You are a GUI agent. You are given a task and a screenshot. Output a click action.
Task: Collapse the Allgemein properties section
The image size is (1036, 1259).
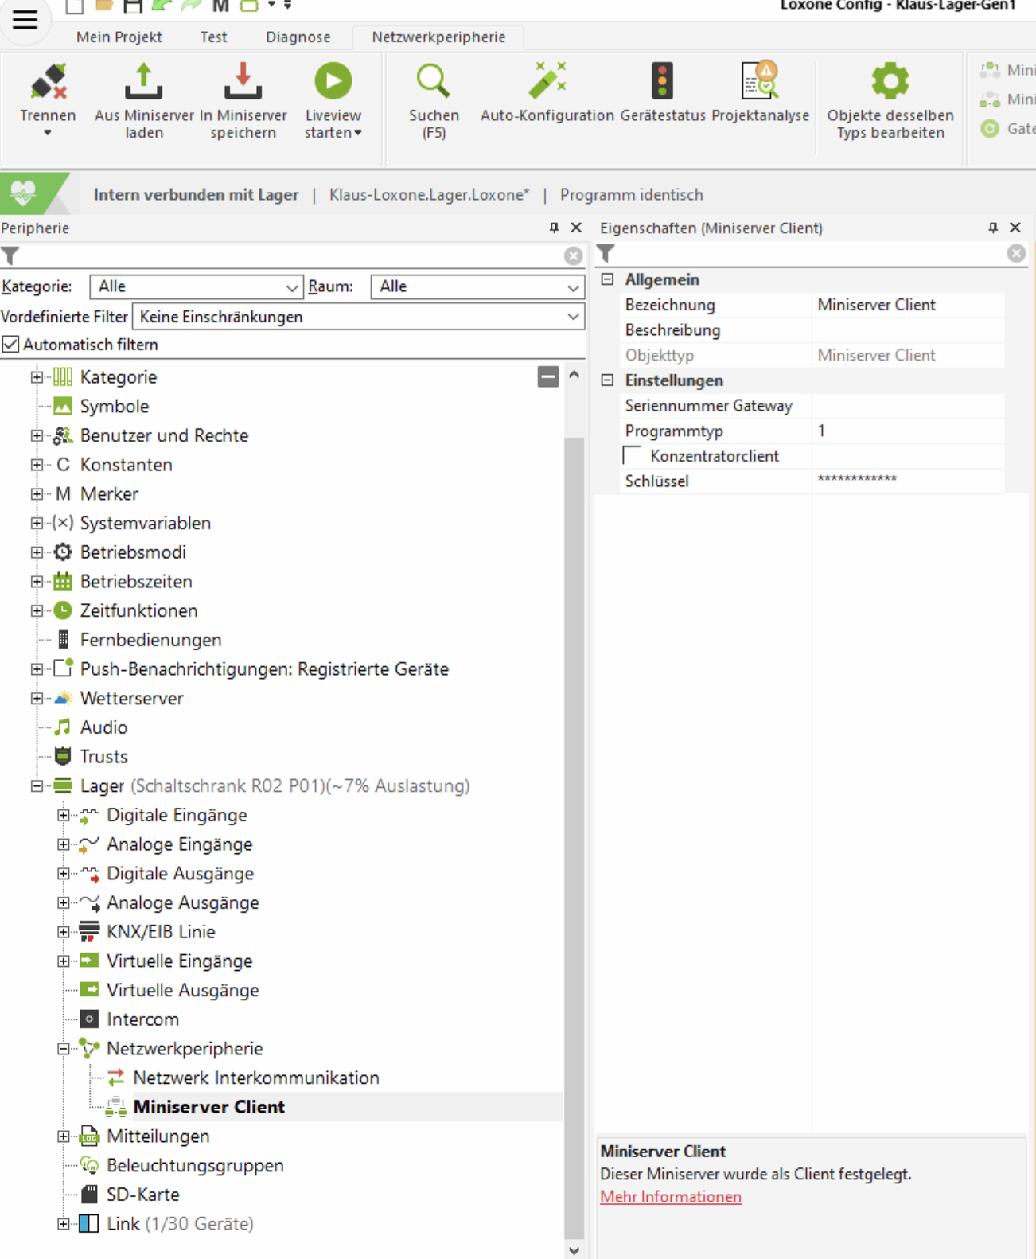click(608, 279)
